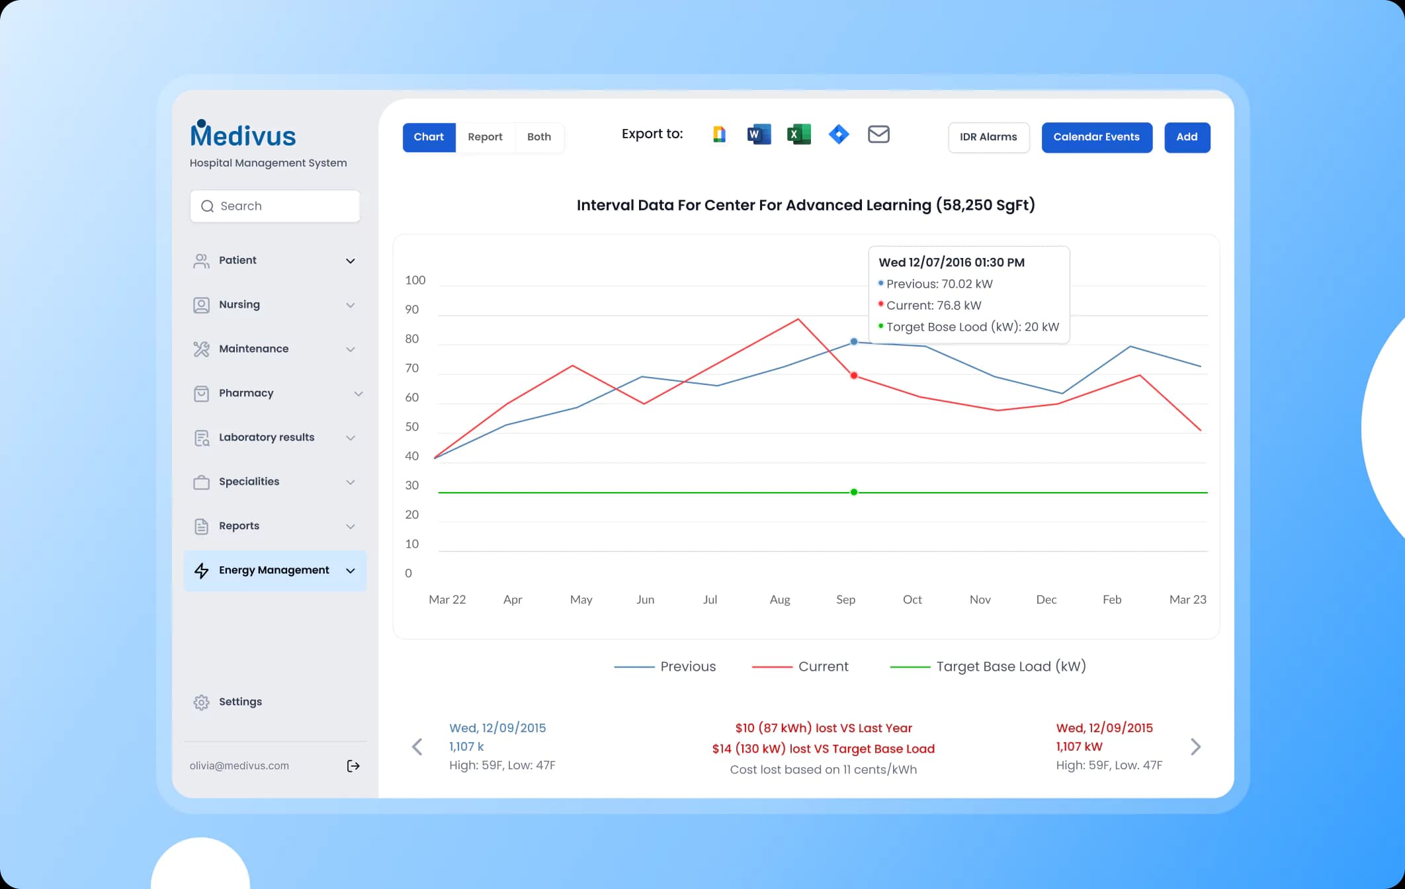Click the Add button
1405x889 pixels.
tap(1187, 137)
